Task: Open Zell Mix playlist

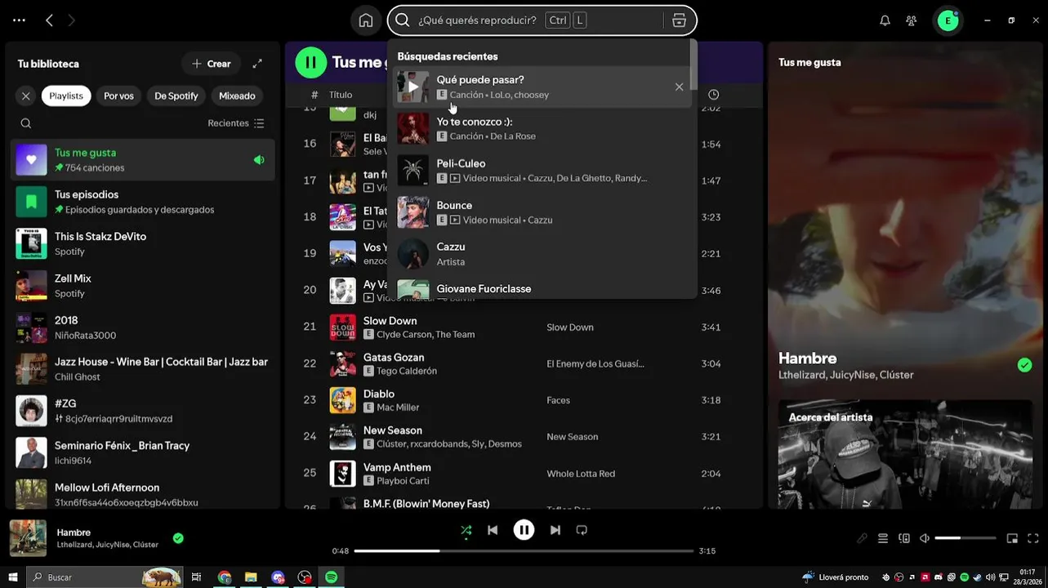Action: point(143,285)
